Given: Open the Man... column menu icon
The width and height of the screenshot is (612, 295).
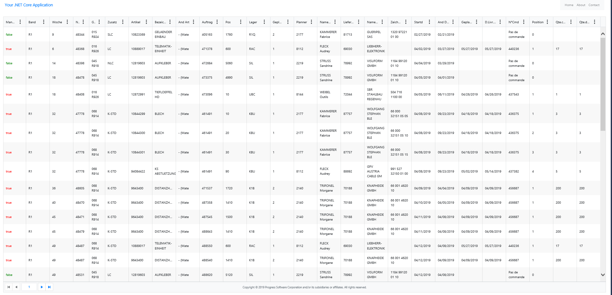Looking at the screenshot, I should pos(20,22).
